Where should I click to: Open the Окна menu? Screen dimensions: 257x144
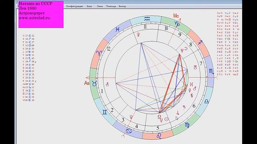100,6
